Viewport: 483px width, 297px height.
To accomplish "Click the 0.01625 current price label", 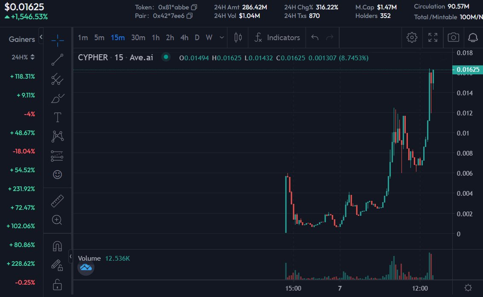I will pyautogui.click(x=468, y=70).
